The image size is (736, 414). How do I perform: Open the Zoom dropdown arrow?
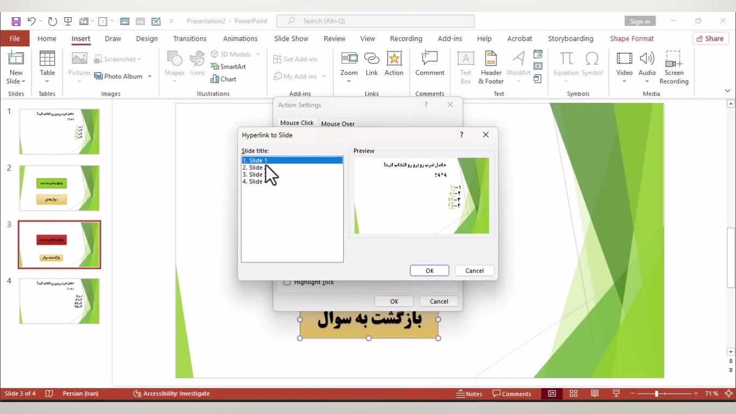click(349, 82)
